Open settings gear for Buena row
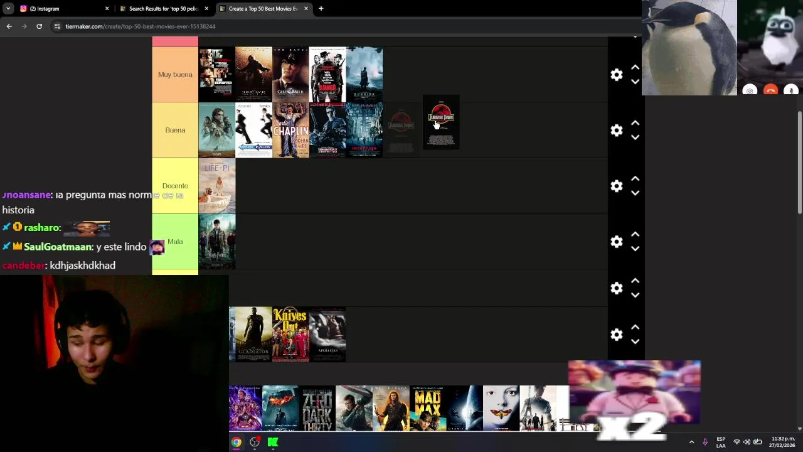This screenshot has width=803, height=452. click(x=617, y=130)
